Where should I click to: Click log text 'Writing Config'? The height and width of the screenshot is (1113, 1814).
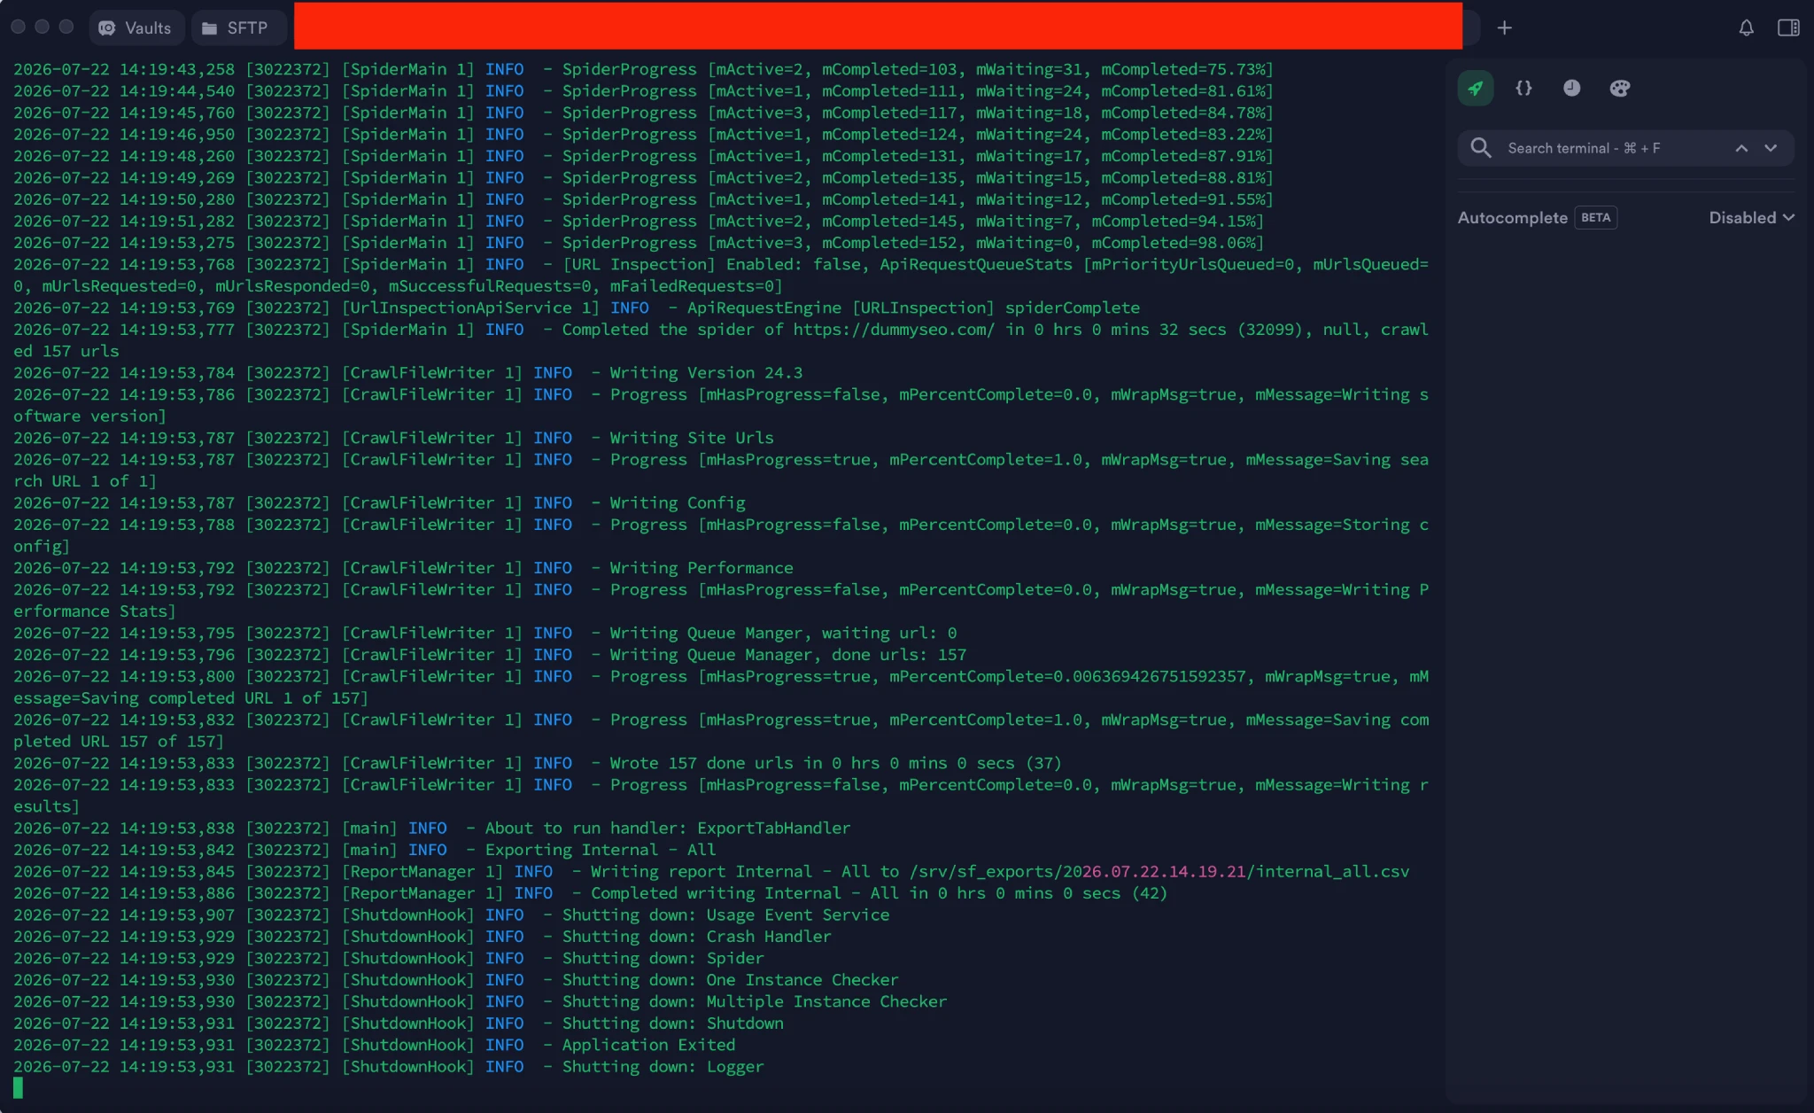[x=678, y=503]
